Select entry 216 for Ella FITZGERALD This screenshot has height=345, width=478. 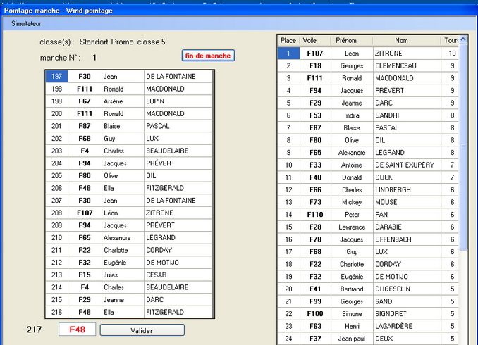(127, 312)
